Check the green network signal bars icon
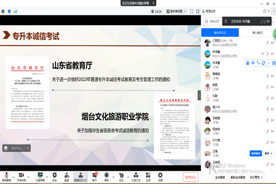 pos(16,11)
